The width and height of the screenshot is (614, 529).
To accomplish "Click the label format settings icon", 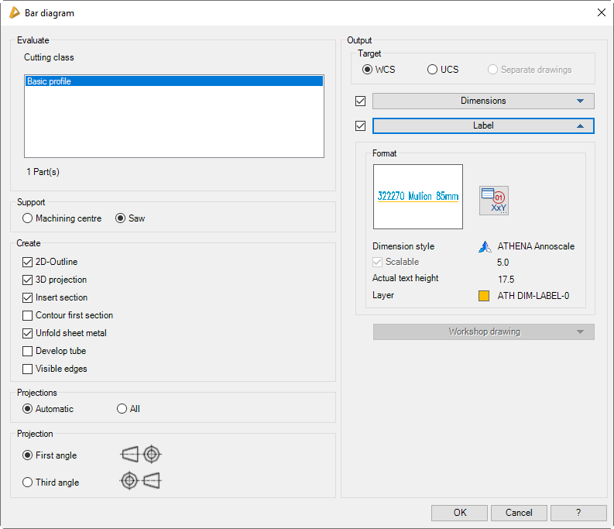I will [x=493, y=201].
